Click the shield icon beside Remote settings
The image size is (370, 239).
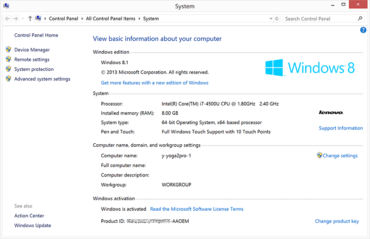click(x=8, y=59)
